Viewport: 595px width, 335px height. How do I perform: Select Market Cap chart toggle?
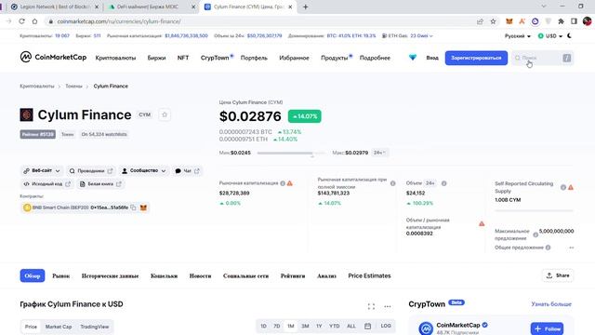[59, 327]
